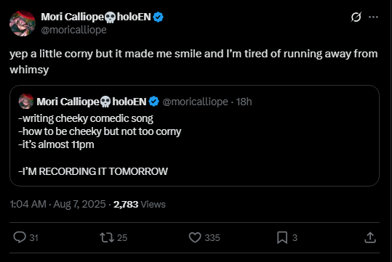Viewport: 392px width, 262px height.
Task: Open the main author name Mori Calliope holoEN
Action: point(96,17)
